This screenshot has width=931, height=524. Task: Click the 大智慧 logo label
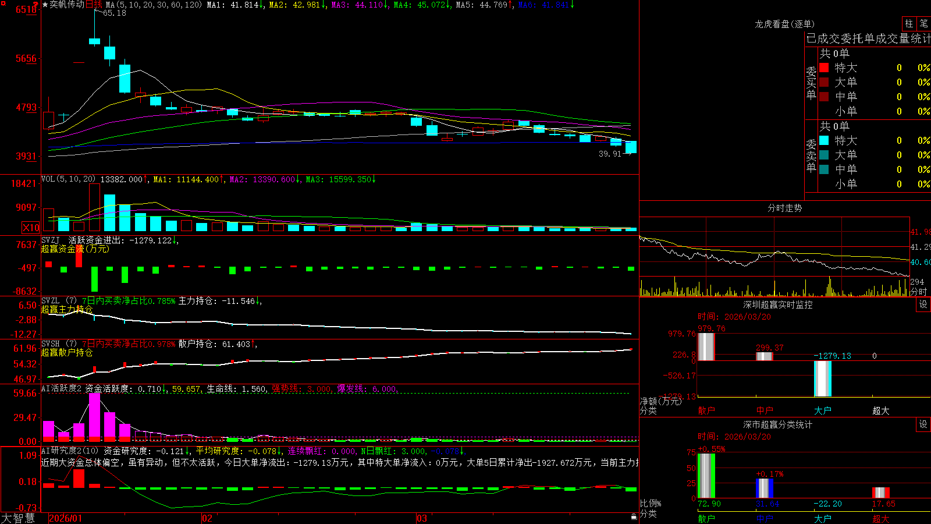pos(18,518)
